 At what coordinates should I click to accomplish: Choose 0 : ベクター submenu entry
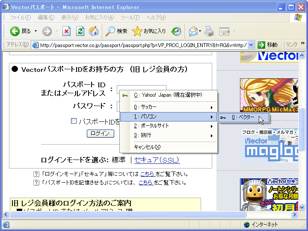point(243,118)
